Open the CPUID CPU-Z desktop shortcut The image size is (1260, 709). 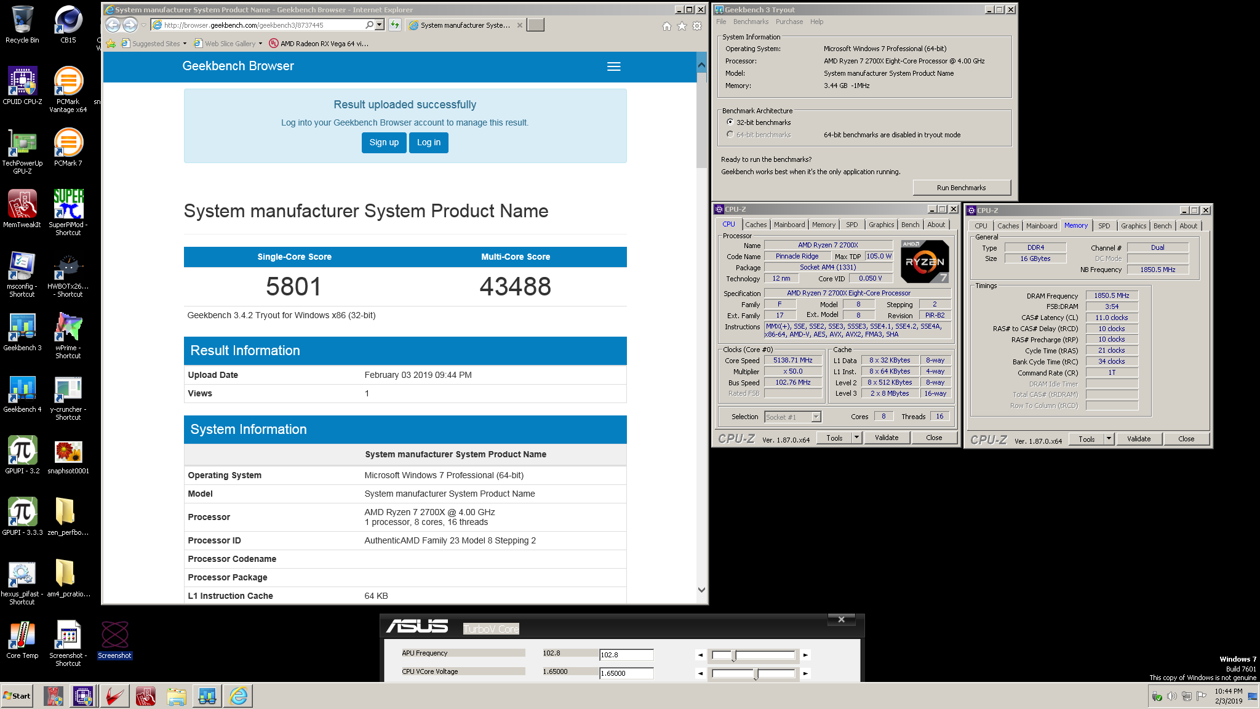tap(22, 86)
